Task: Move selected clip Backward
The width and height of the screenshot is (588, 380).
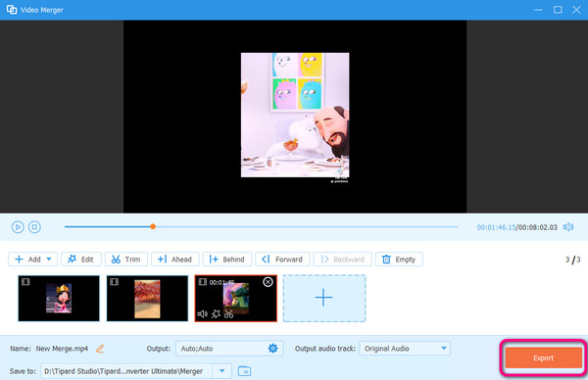Action: coord(343,260)
